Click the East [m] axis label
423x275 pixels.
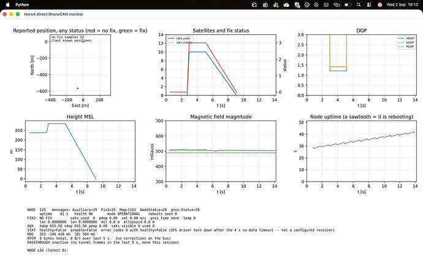coord(80,106)
